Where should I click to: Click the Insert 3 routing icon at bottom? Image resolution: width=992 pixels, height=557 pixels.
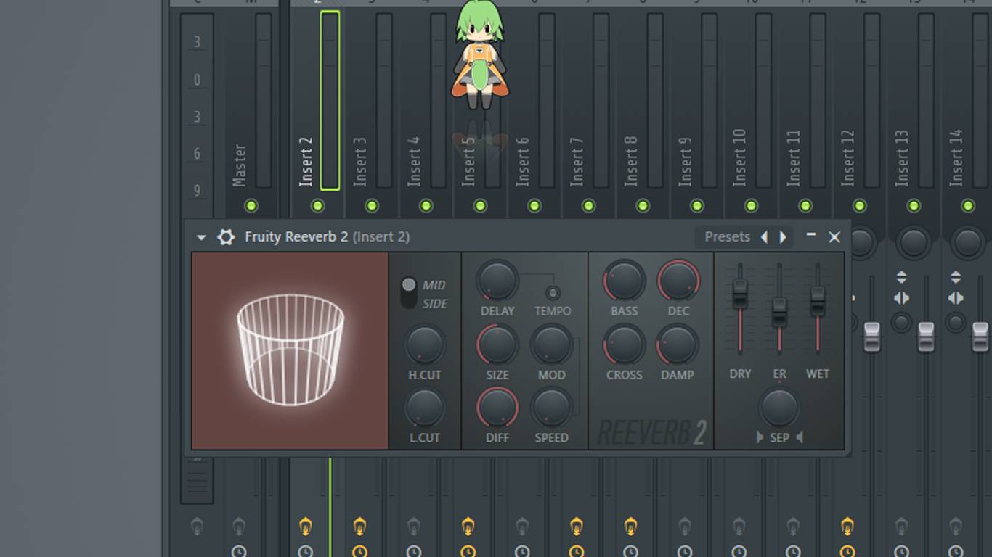359,527
